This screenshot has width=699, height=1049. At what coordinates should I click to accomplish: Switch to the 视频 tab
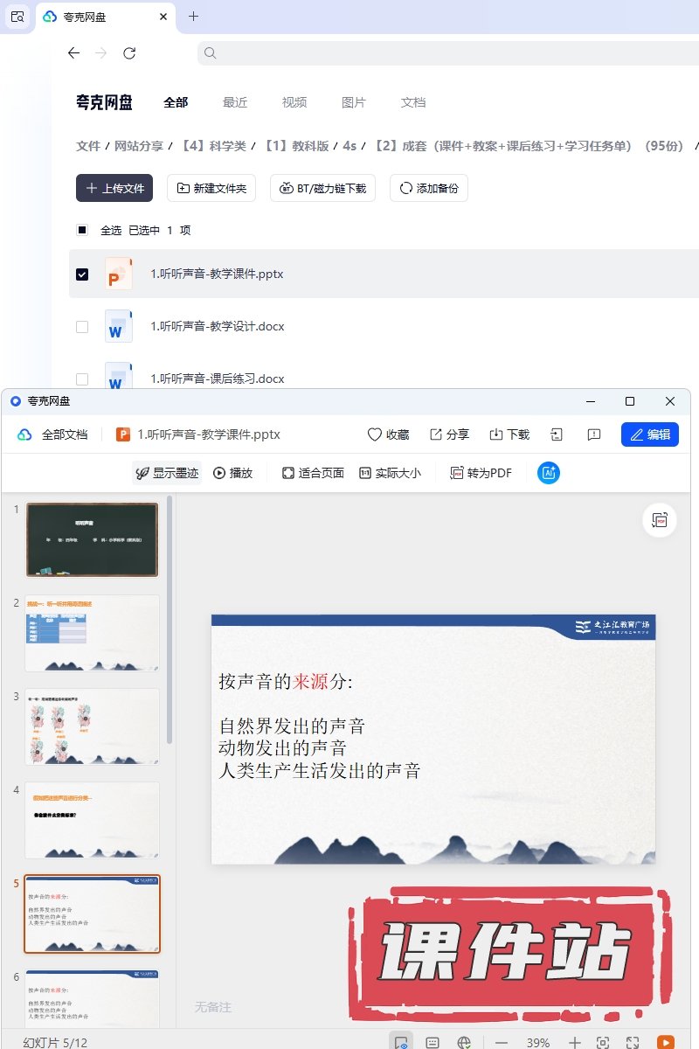click(294, 102)
